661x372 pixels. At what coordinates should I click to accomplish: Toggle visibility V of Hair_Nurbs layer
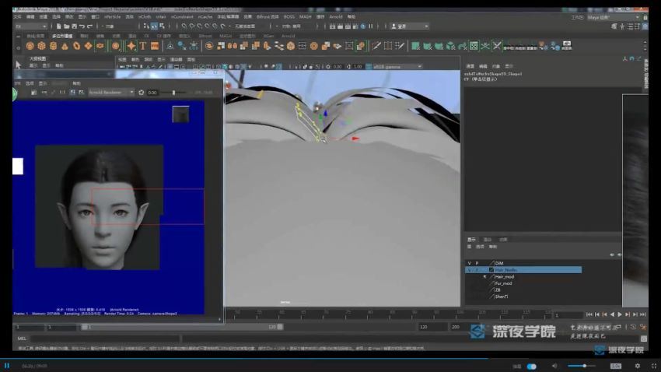click(469, 270)
